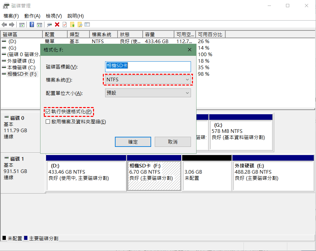Click the document checkmark toolbar icon
Screen dimensions: 316x251
pyautogui.click(x=65, y=24)
